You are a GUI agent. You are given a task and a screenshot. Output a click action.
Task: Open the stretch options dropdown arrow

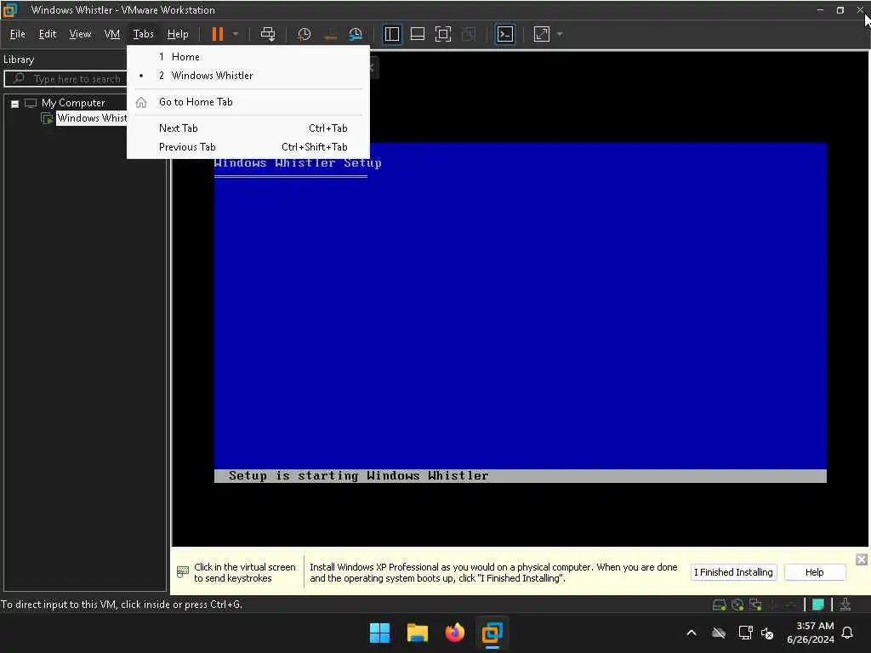(560, 34)
